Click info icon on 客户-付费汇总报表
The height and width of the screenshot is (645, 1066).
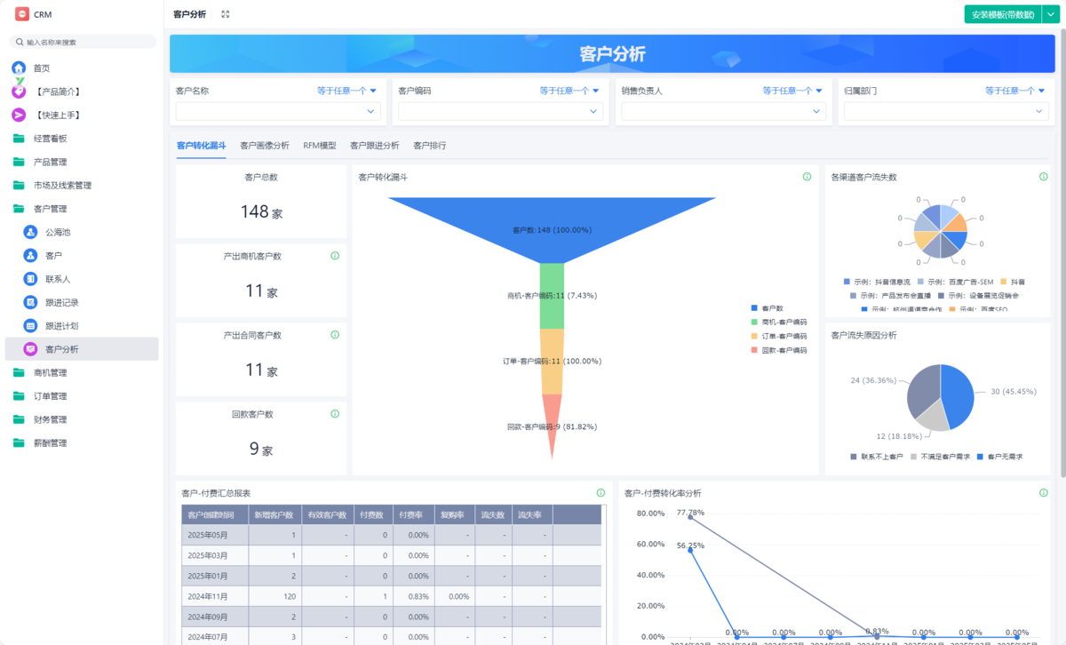tap(601, 493)
